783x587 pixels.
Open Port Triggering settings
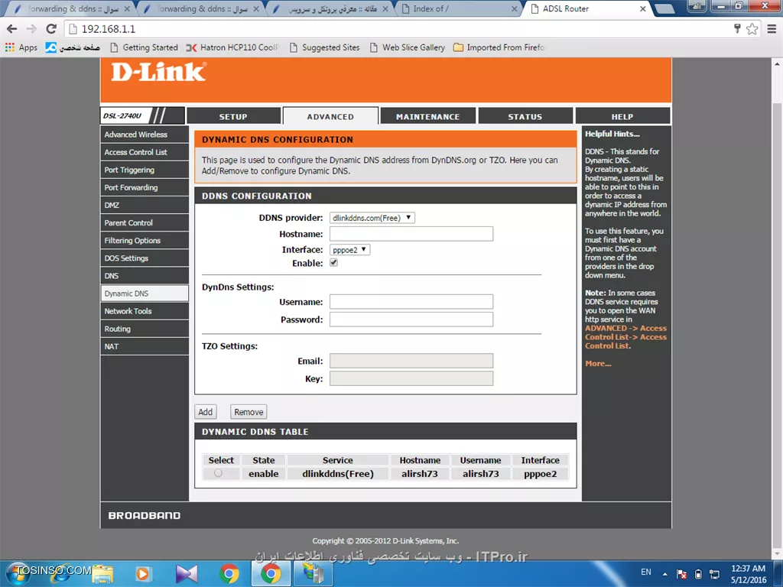145,170
